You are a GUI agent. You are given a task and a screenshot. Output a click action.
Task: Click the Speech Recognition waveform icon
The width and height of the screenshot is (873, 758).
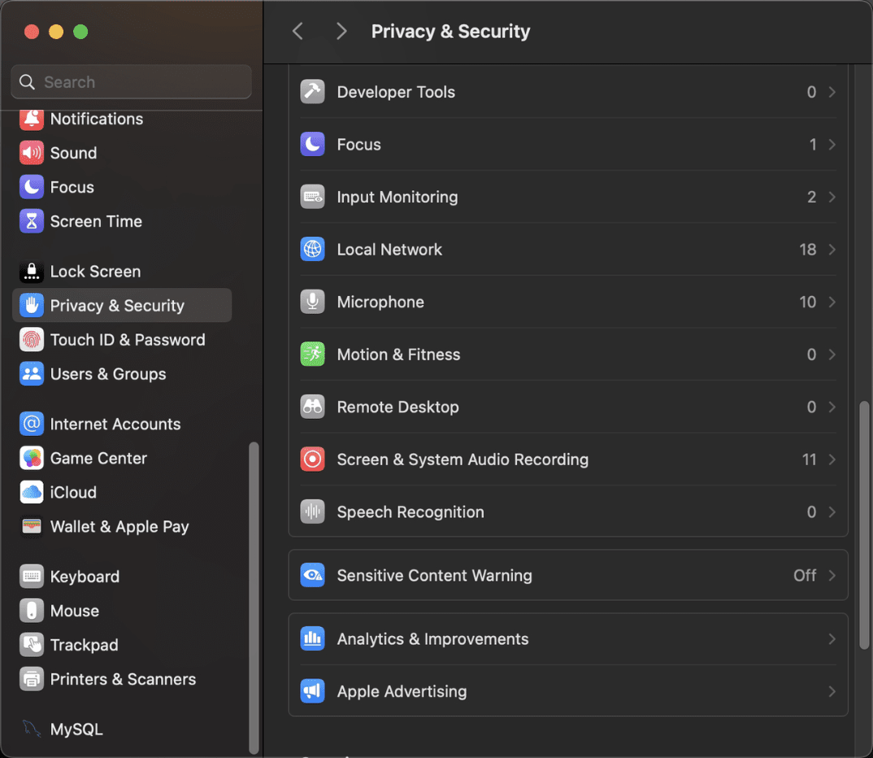pos(312,512)
